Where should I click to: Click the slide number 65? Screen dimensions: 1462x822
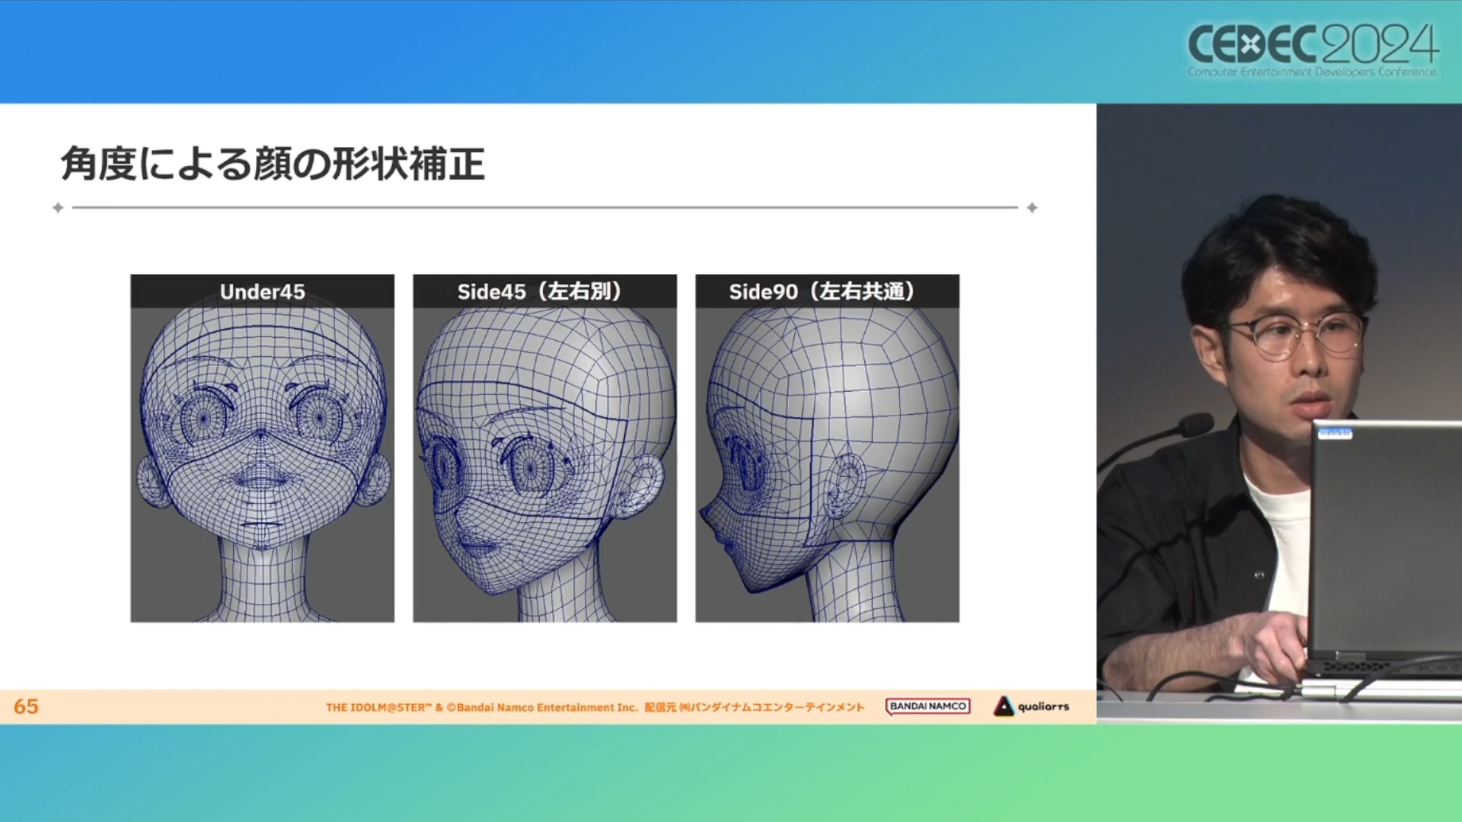pyautogui.click(x=26, y=706)
